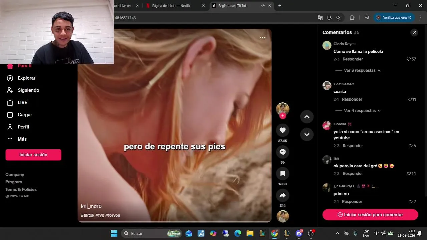Click the Google Translate icon in address bar
The width and height of the screenshot is (427, 240).
pyautogui.click(x=320, y=18)
